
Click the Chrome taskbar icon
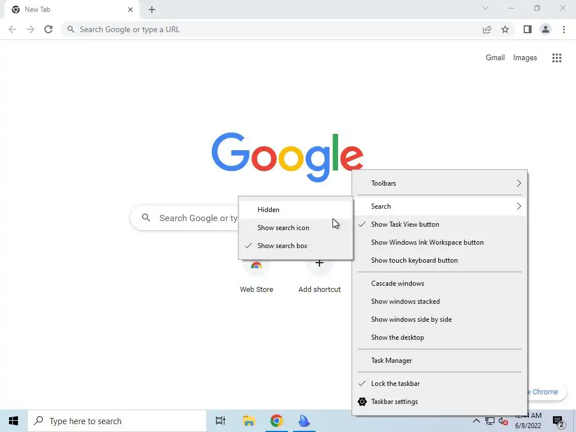coord(277,421)
